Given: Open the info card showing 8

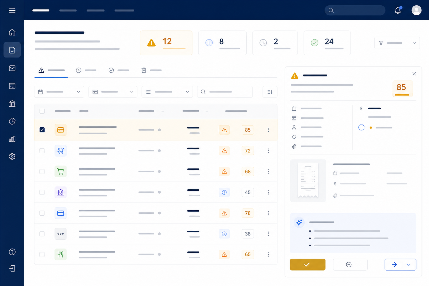Looking at the screenshot, I should [x=222, y=43].
